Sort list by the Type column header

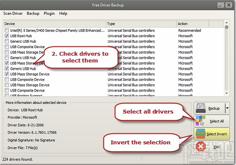point(141,24)
